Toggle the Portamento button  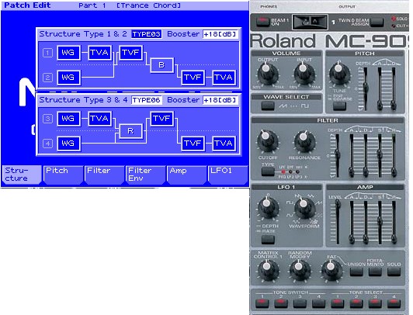[x=375, y=272]
